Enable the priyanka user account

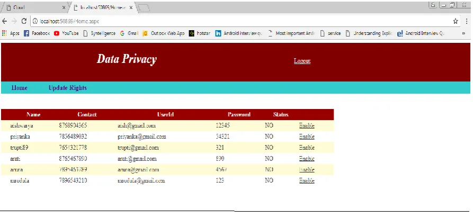pos(307,137)
